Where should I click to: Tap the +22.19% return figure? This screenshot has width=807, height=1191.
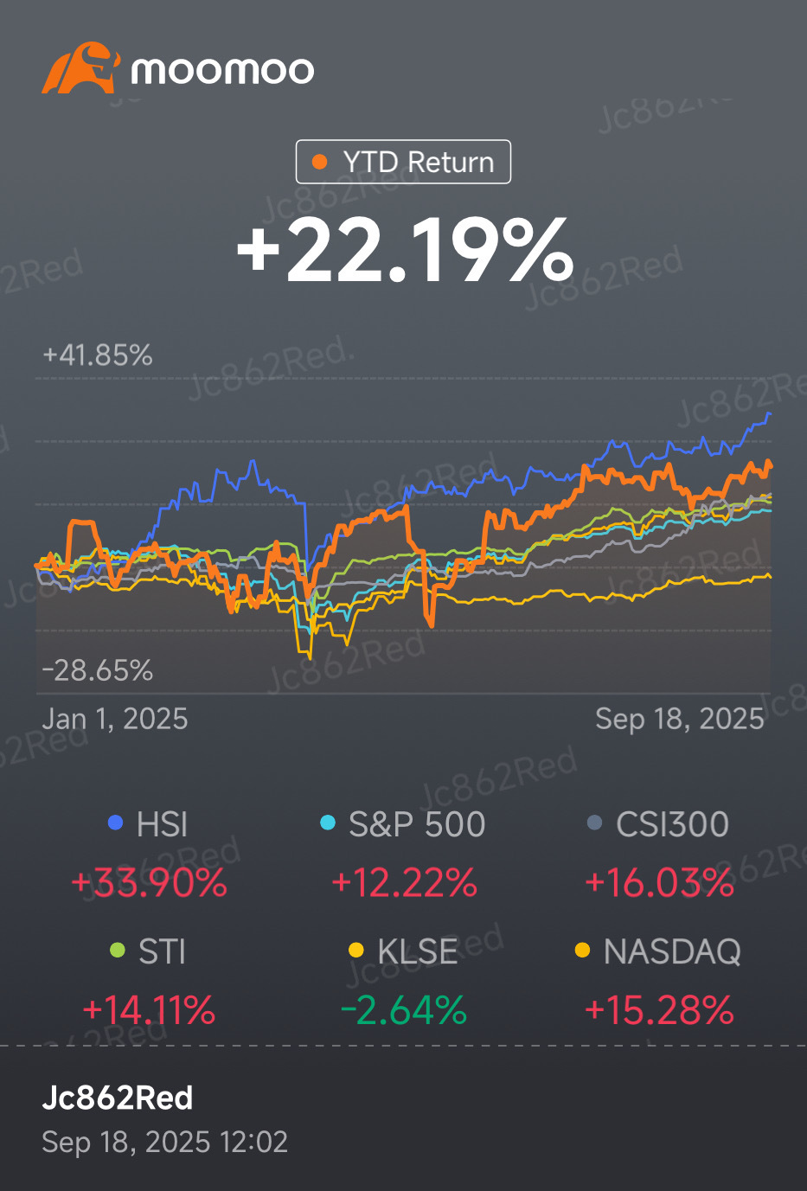point(405,250)
